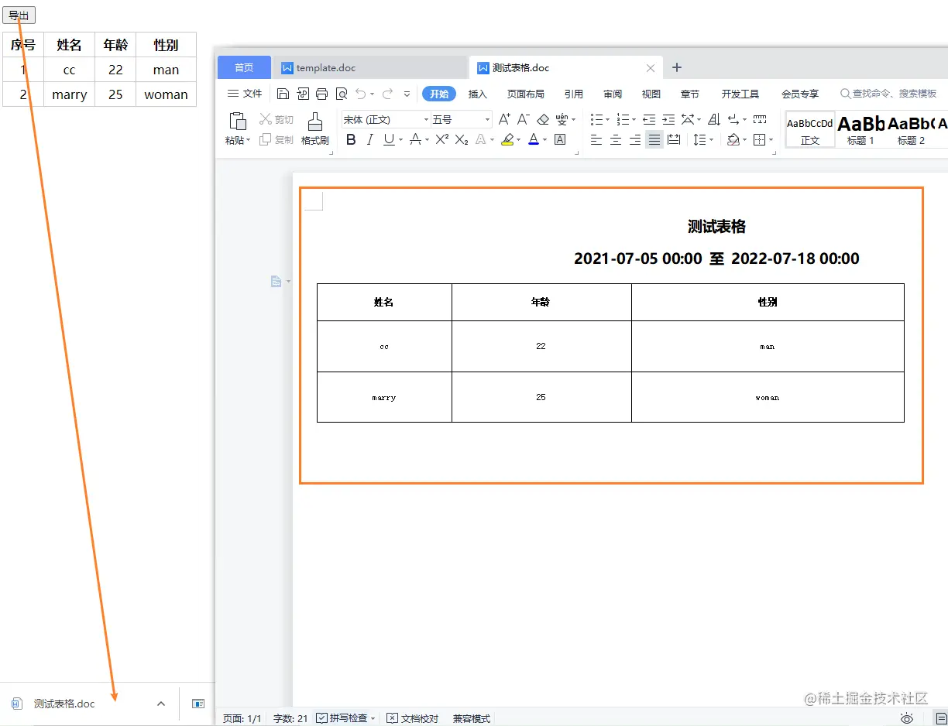Align paragraph text left
Viewport: 948px width, 726px height.
pos(596,140)
